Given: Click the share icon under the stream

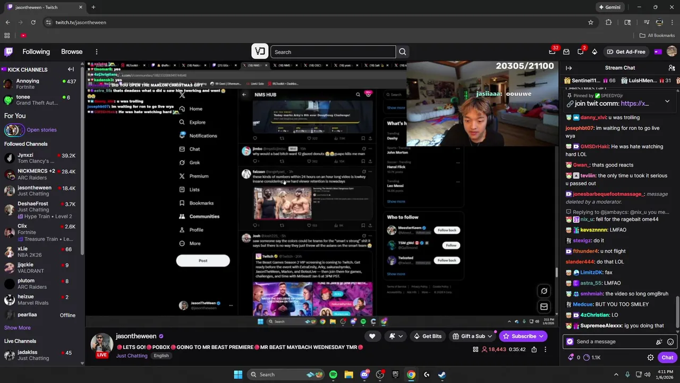Looking at the screenshot, I should click(x=534, y=349).
